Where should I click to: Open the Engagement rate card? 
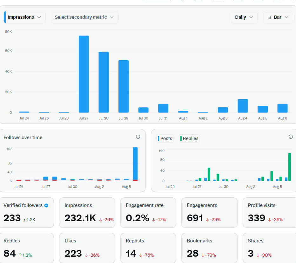coord(148,213)
